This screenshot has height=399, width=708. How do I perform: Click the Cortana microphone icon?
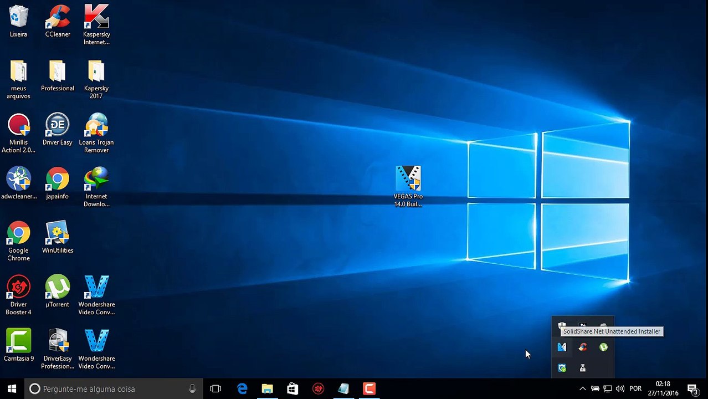[192, 389]
